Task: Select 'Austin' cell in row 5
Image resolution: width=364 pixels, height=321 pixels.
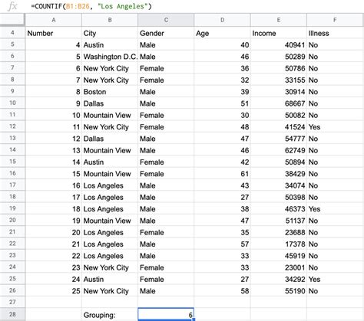Action: [110, 45]
